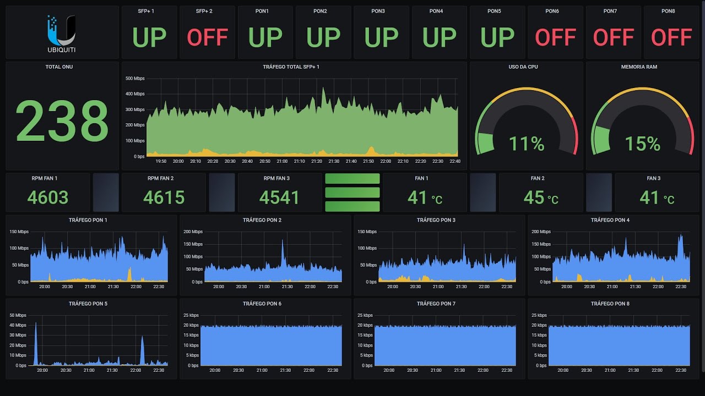Select the SFP+ 2 OFF status value
This screenshot has width=705, height=396.
[x=207, y=37]
